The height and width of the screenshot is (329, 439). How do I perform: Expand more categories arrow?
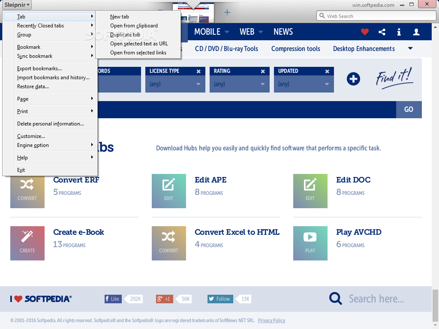pyautogui.click(x=410, y=48)
